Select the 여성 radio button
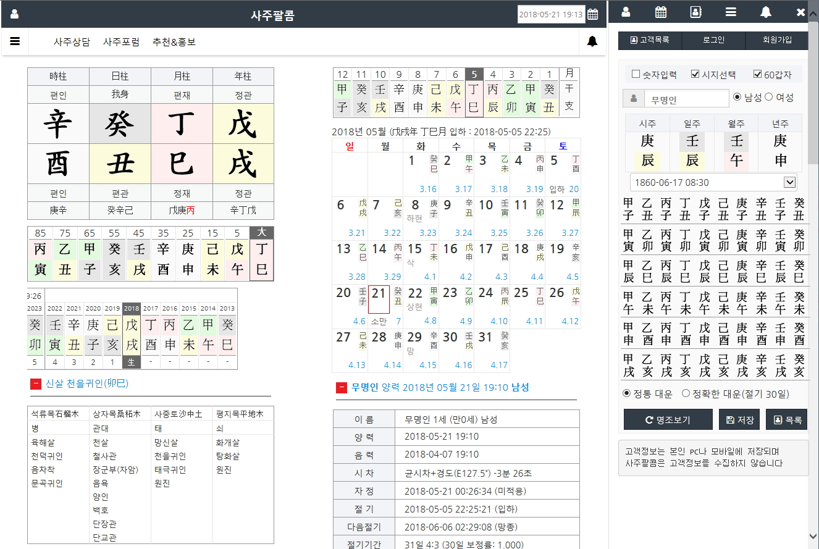 769,97
